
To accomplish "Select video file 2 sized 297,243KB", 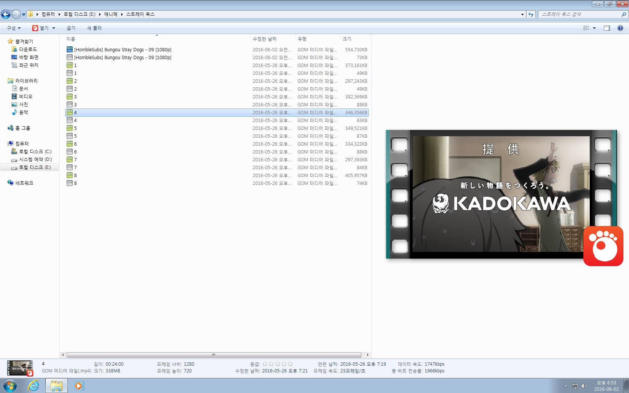I will pos(217,81).
